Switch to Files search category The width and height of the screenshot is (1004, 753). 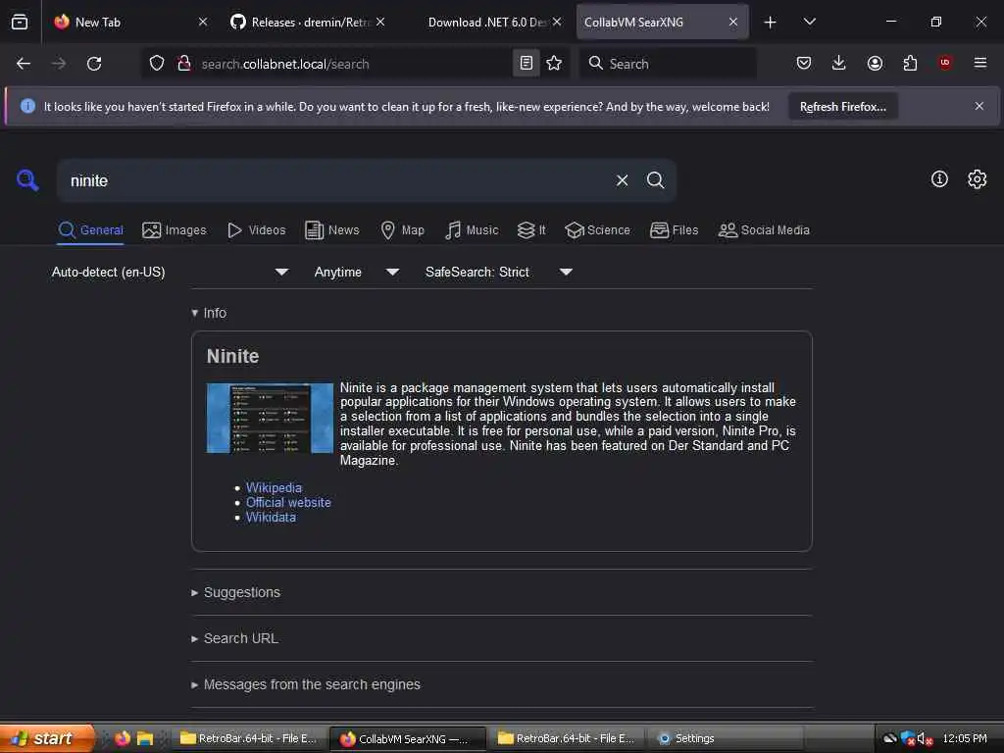(x=674, y=230)
